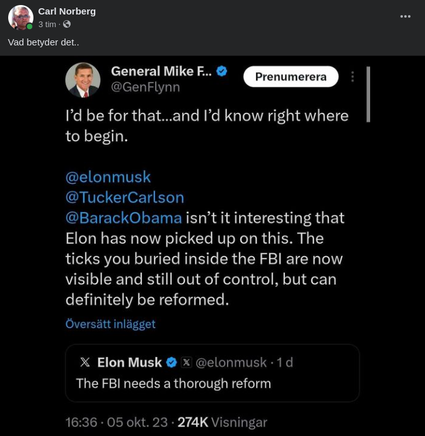Click General Mike Flynn's avatar photo
Screen dimensions: 425x436
[x=83, y=80]
